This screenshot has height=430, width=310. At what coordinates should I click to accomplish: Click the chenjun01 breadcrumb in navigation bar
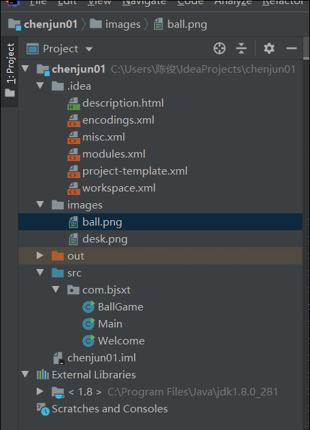pos(43,24)
